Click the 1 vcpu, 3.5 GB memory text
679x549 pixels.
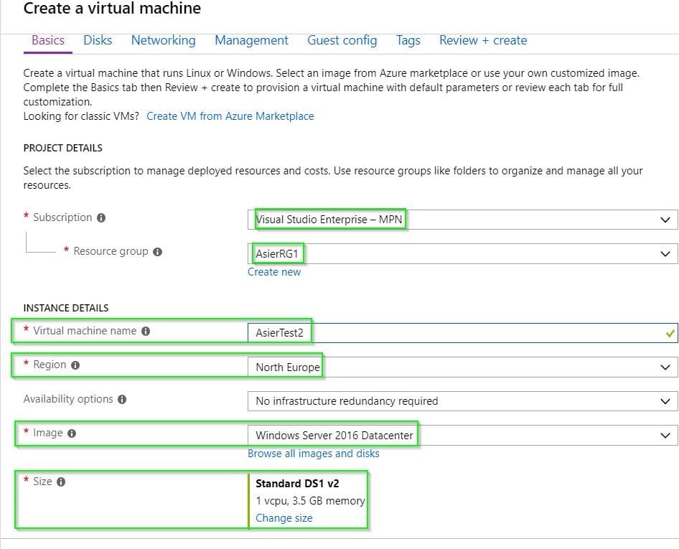(x=311, y=501)
